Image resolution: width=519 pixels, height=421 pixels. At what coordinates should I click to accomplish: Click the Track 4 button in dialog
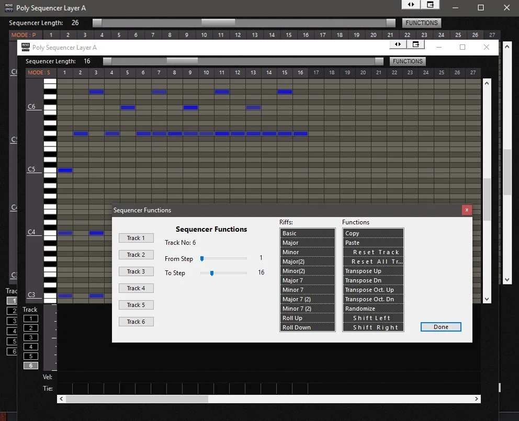click(x=136, y=288)
